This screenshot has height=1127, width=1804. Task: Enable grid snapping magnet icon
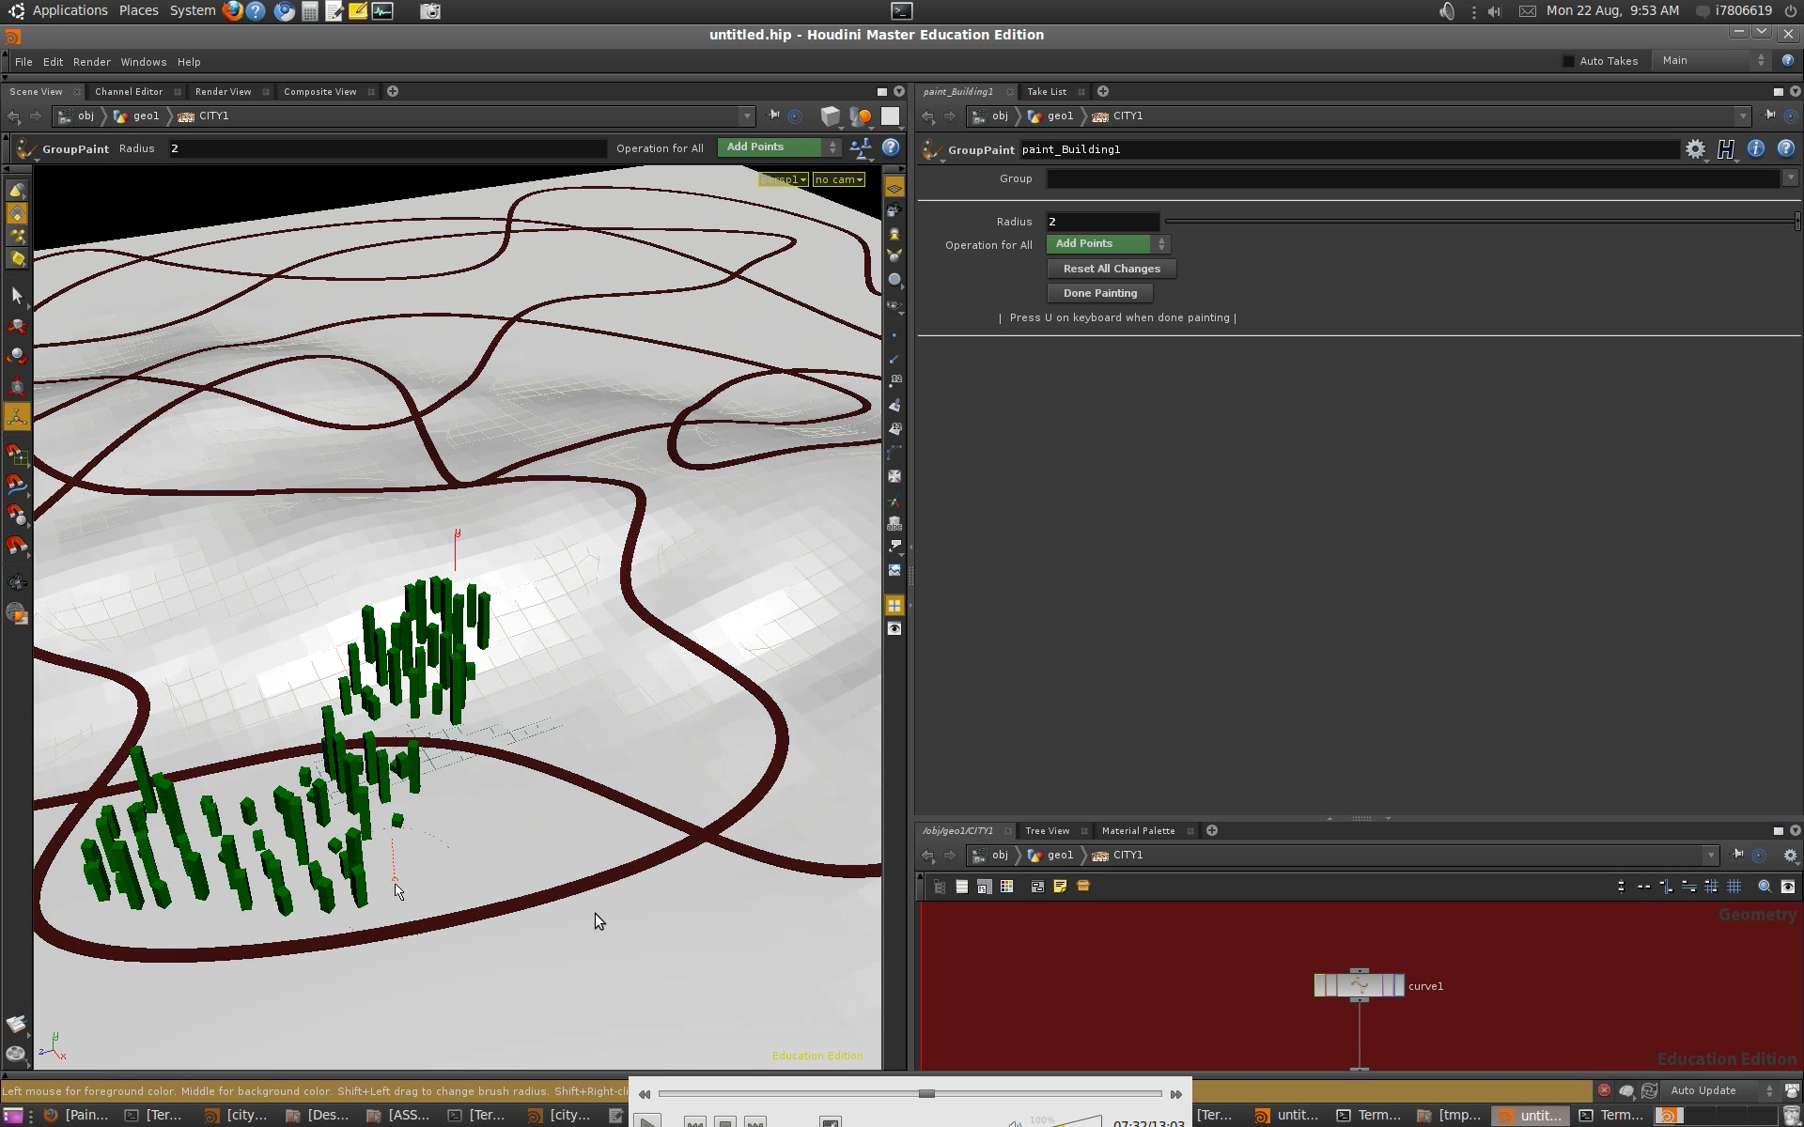[x=17, y=455]
